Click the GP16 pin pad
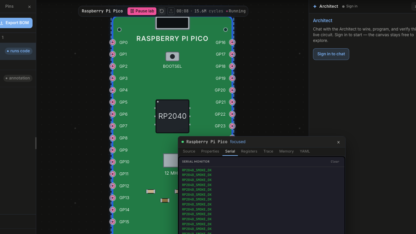The image size is (416, 234). [232, 42]
